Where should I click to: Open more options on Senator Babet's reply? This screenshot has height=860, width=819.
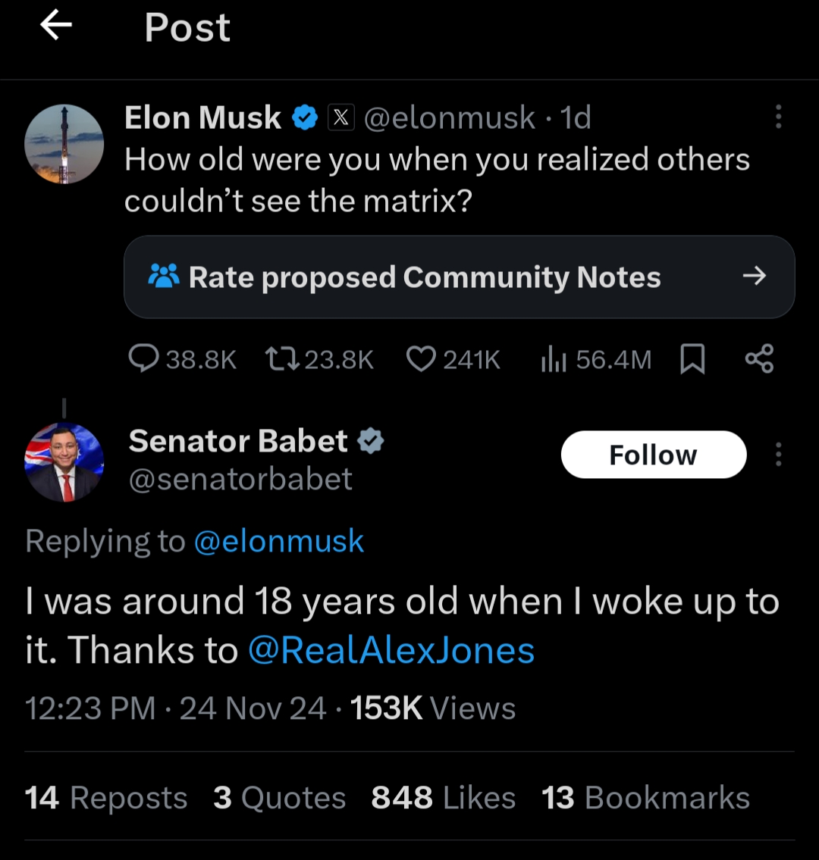(778, 455)
